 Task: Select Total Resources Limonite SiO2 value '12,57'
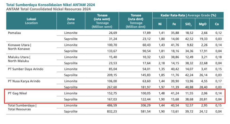189,105
